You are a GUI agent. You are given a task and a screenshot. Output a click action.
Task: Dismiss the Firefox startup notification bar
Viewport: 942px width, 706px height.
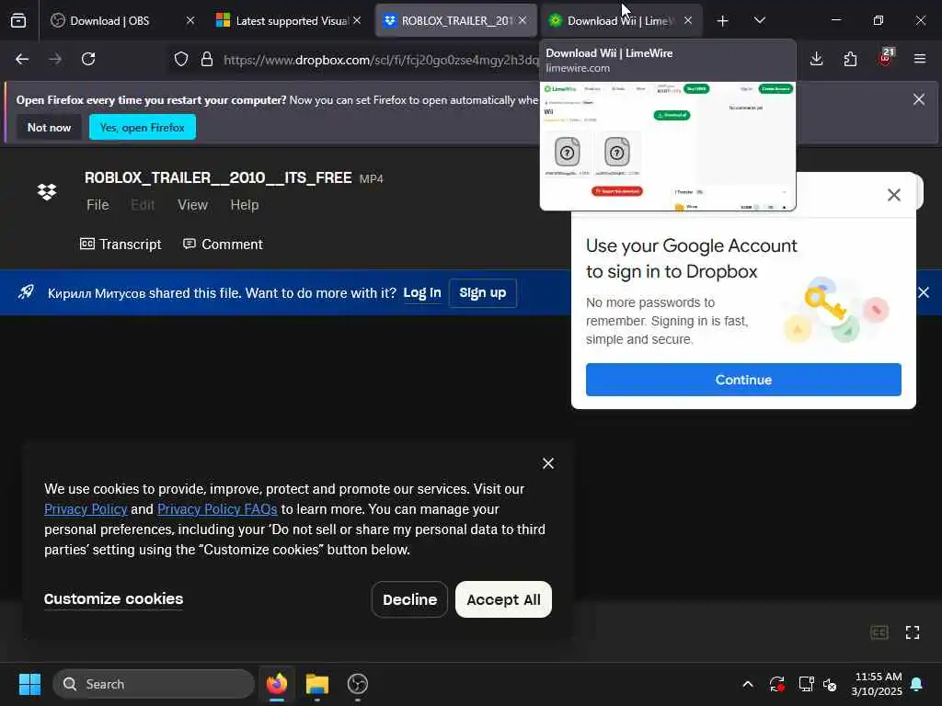click(x=919, y=99)
